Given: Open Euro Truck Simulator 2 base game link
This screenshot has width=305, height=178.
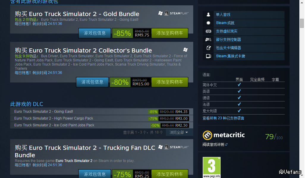Looking at the screenshot, I should pos(74,161).
